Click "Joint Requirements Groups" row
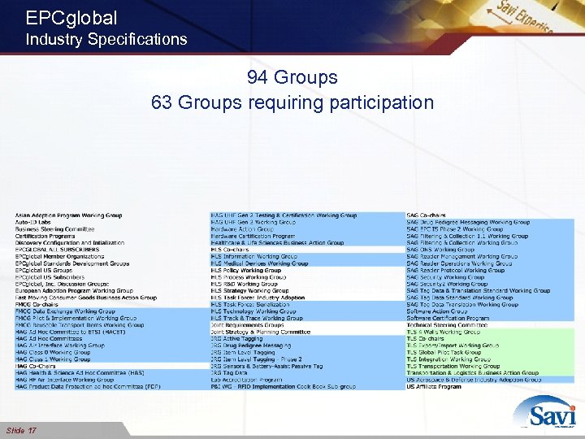 point(247,325)
